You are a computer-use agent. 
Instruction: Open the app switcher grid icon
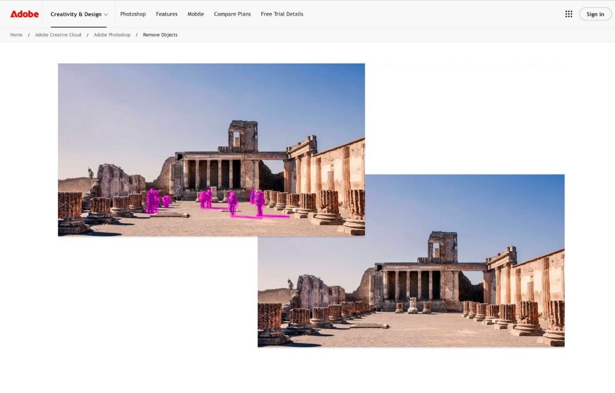[569, 14]
